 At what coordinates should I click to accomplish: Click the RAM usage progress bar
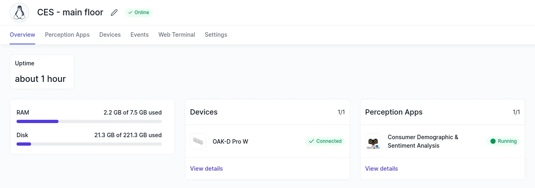point(89,121)
